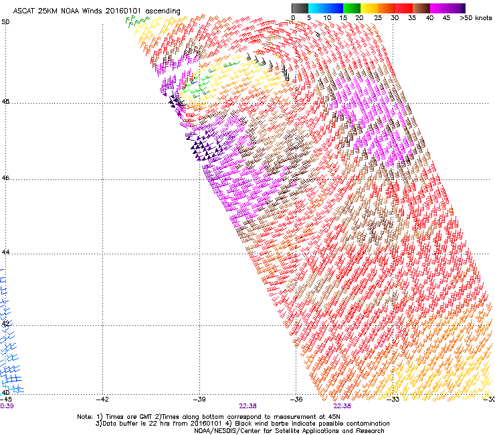Select the latitude label '48'
Image resolution: width=495 pixels, height=435 pixels.
click(5, 102)
